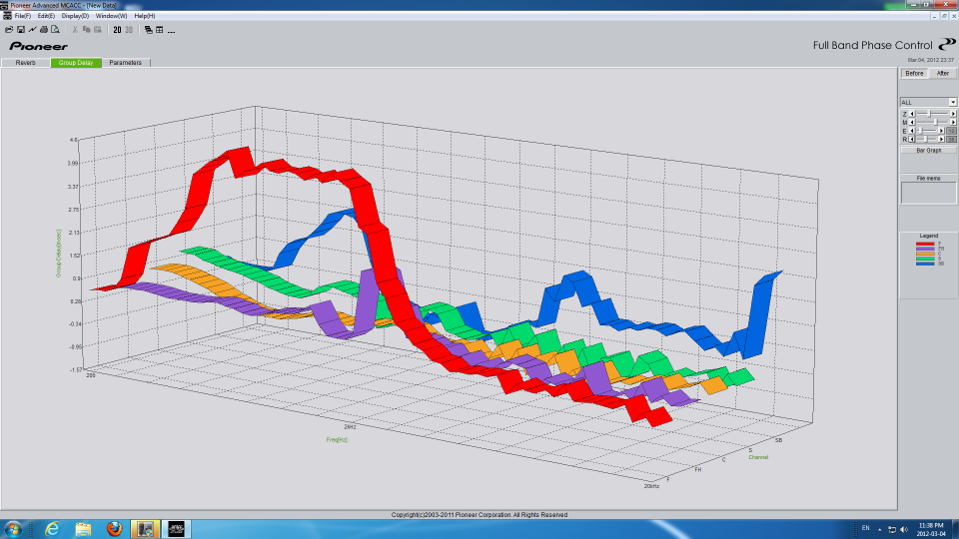959x539 pixels.
Task: Select the Group Delay tab
Action: point(76,62)
